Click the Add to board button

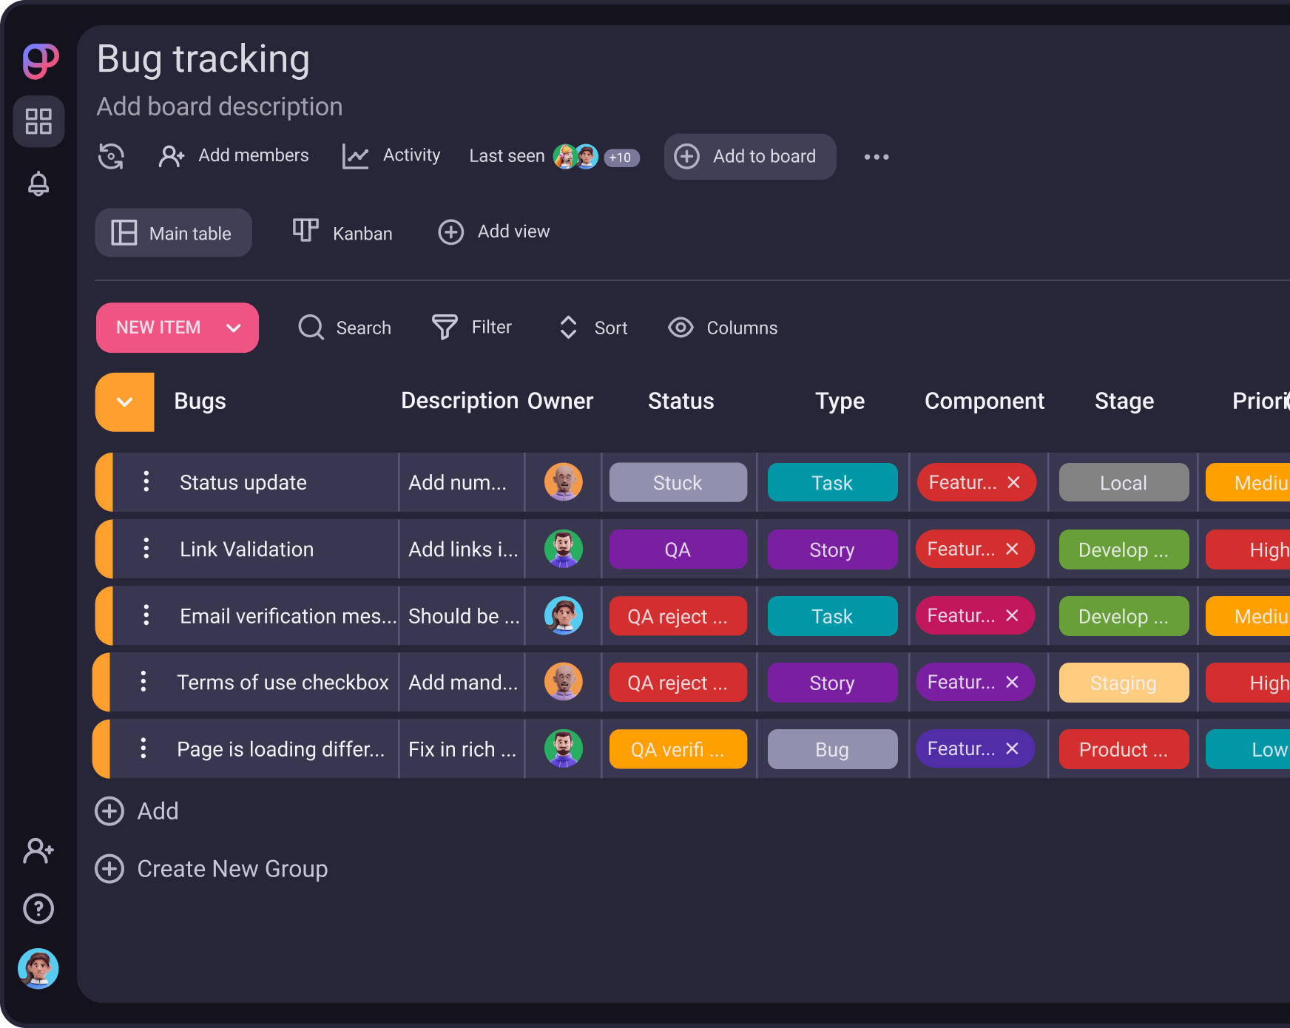pos(749,156)
